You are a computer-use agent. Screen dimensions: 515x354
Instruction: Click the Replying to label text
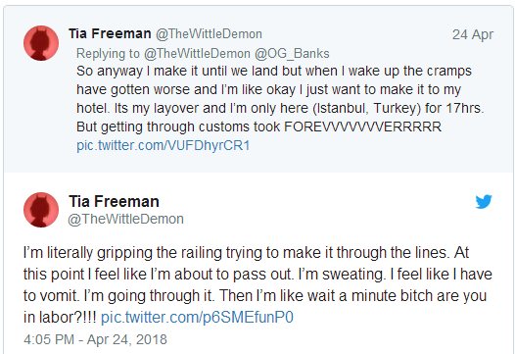(x=108, y=53)
